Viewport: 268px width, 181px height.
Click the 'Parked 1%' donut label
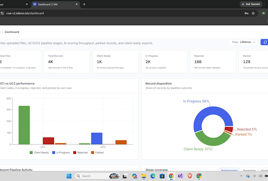click(244, 134)
